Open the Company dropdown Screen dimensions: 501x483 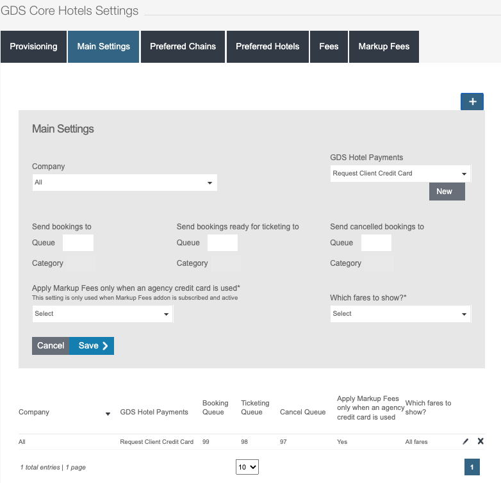click(x=125, y=183)
